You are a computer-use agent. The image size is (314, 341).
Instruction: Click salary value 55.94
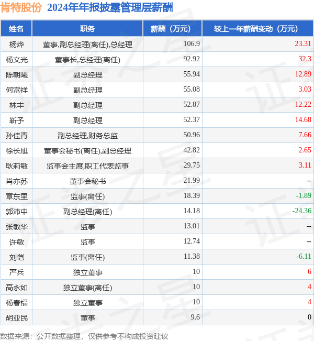(192, 74)
